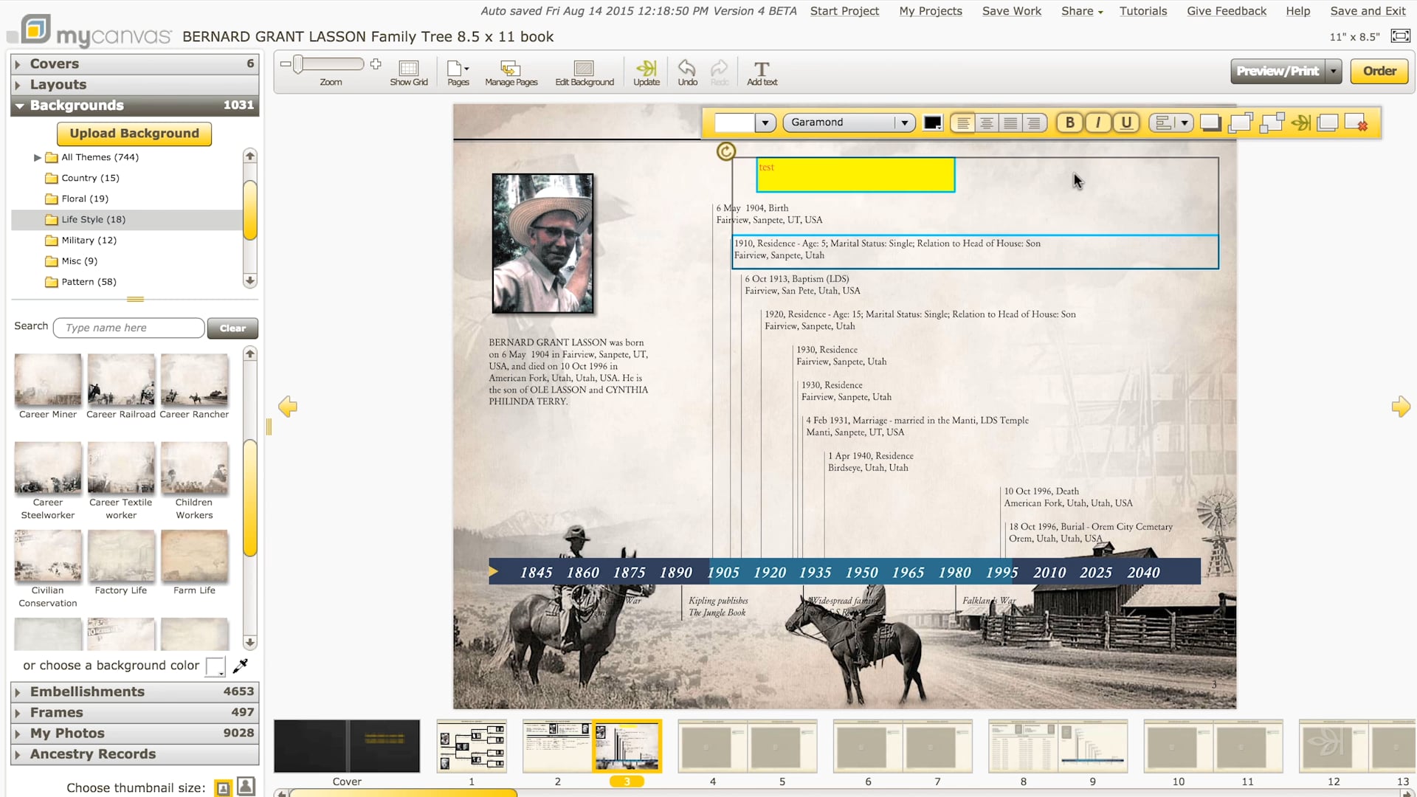Expand the Embellishments panel
The width and height of the screenshot is (1417, 797).
click(x=86, y=691)
